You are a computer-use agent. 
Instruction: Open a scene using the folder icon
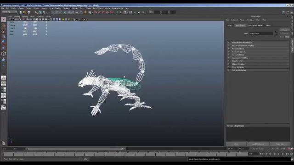pos(24,12)
